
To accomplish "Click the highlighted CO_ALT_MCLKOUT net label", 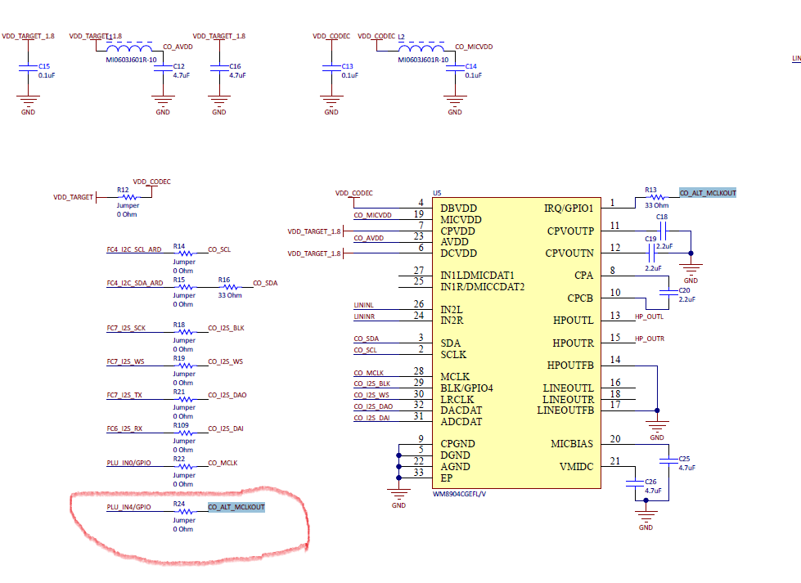I will click(x=709, y=193).
